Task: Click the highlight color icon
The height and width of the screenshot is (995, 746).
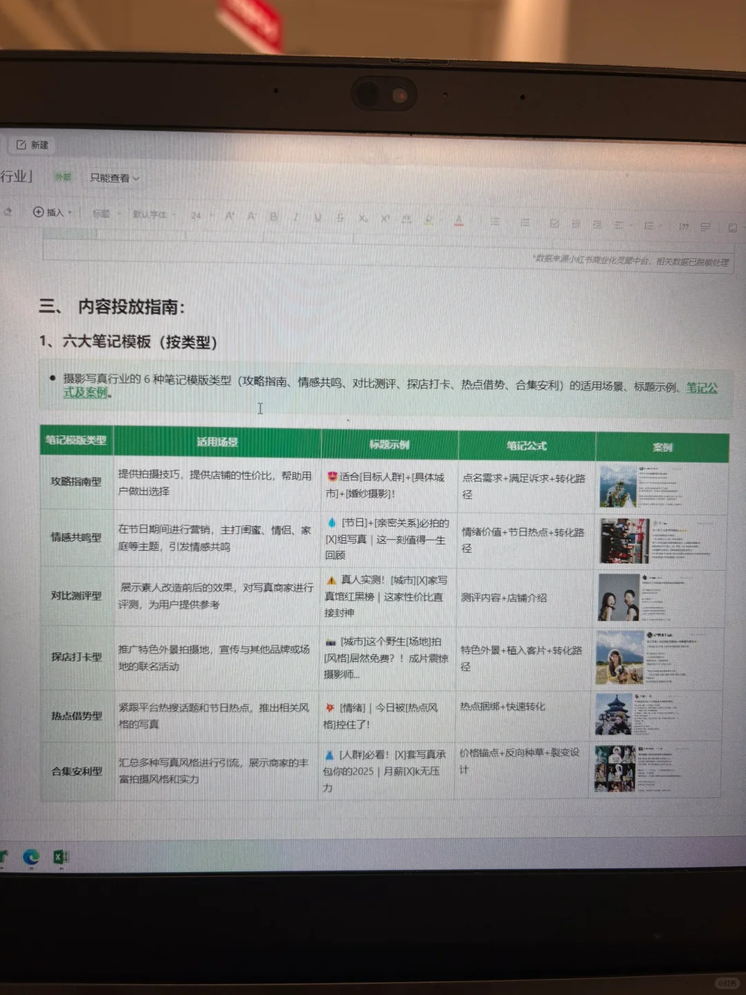Action: (x=430, y=220)
